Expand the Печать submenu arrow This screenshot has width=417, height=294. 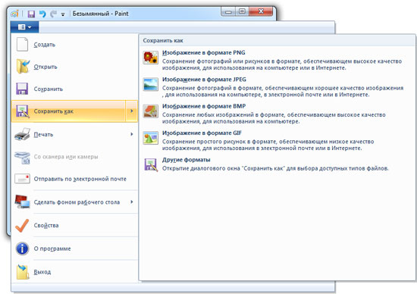pyautogui.click(x=132, y=134)
